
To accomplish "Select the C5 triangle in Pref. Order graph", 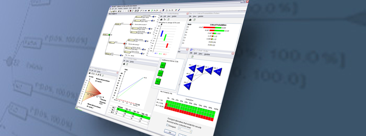I will (x=190, y=77).
